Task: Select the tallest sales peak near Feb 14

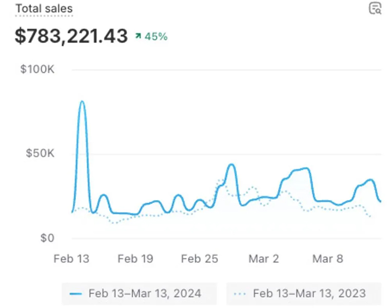Action: coord(82,102)
